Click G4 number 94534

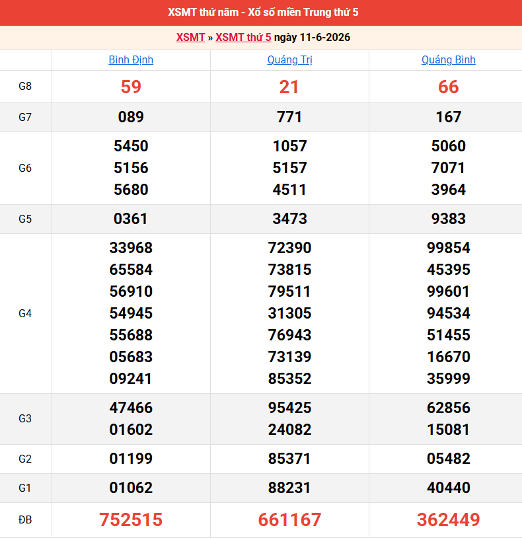(448, 313)
